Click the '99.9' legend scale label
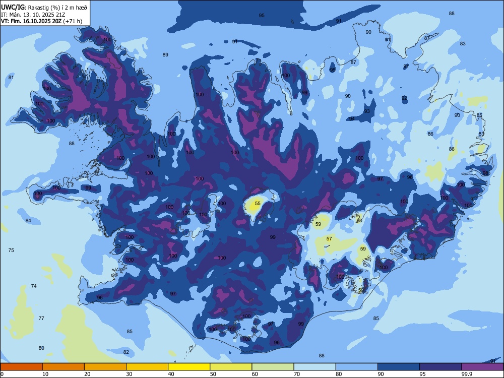Image resolution: width=504 pixels, height=378 pixels. point(466,374)
